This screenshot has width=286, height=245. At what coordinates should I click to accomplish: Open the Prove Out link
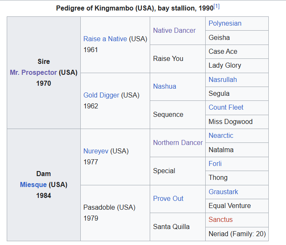coord(168,198)
